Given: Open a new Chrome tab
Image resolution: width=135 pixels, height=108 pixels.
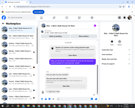Looking at the screenshot, I should point(31,2).
